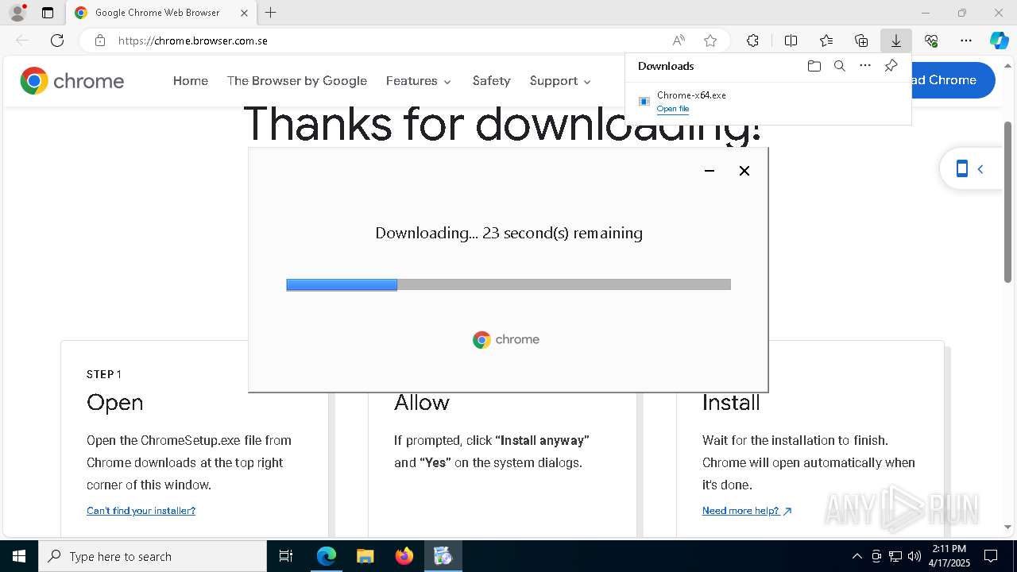Expand the Features dropdown
Viewport: 1017px width, 572px height.
coord(419,81)
